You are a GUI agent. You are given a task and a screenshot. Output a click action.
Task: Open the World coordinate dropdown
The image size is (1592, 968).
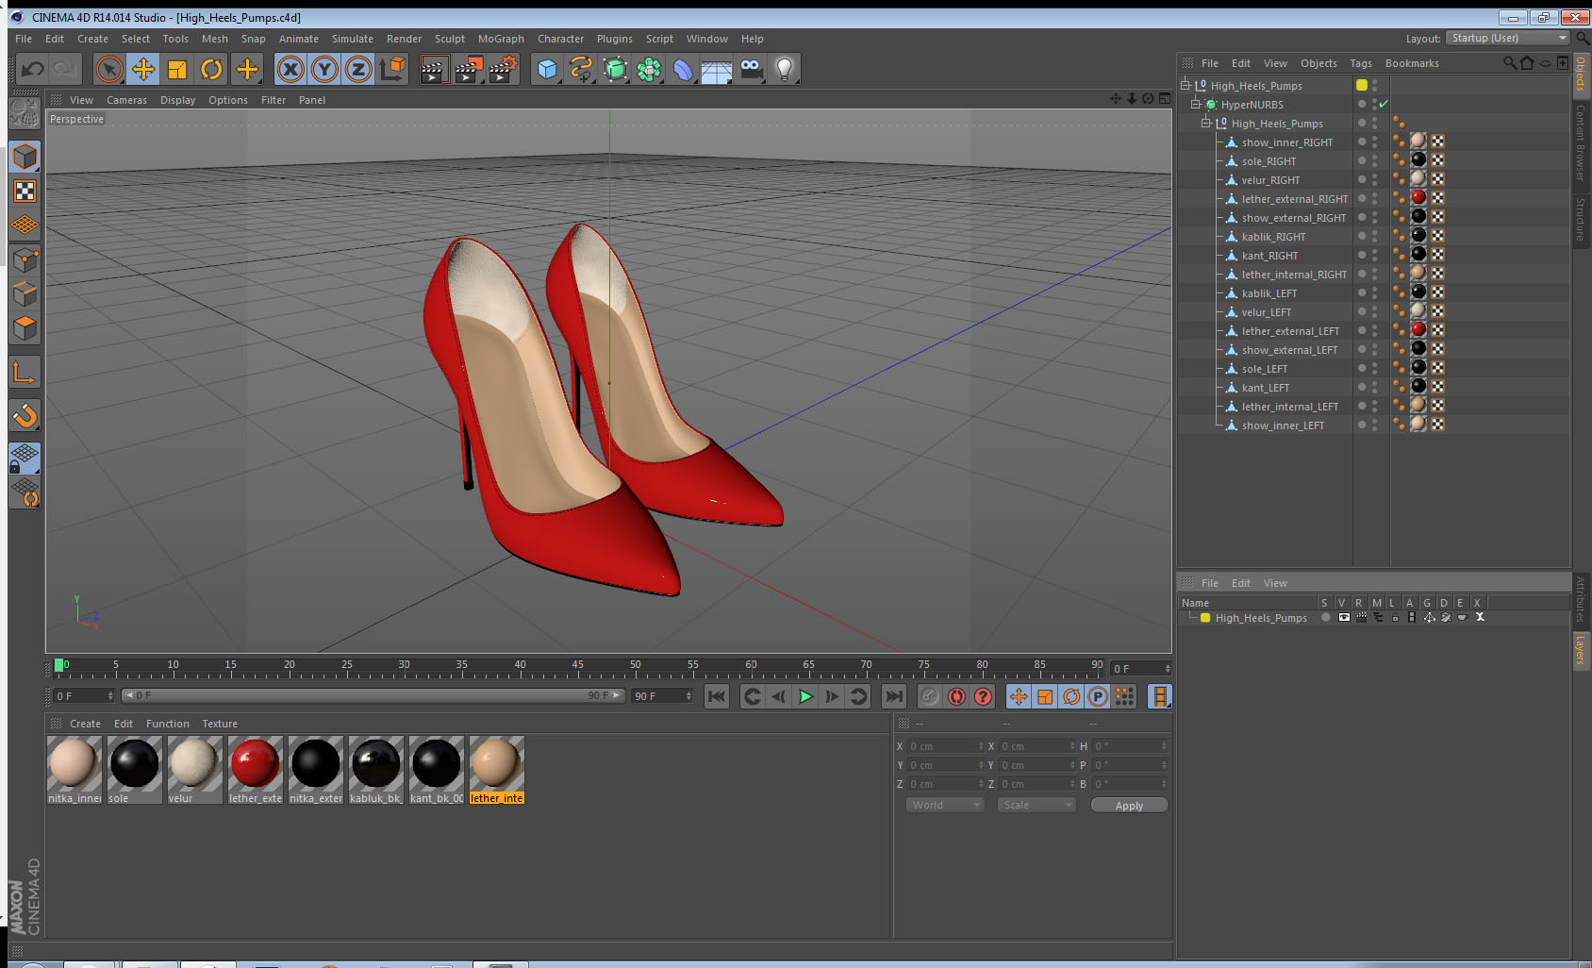tap(945, 805)
